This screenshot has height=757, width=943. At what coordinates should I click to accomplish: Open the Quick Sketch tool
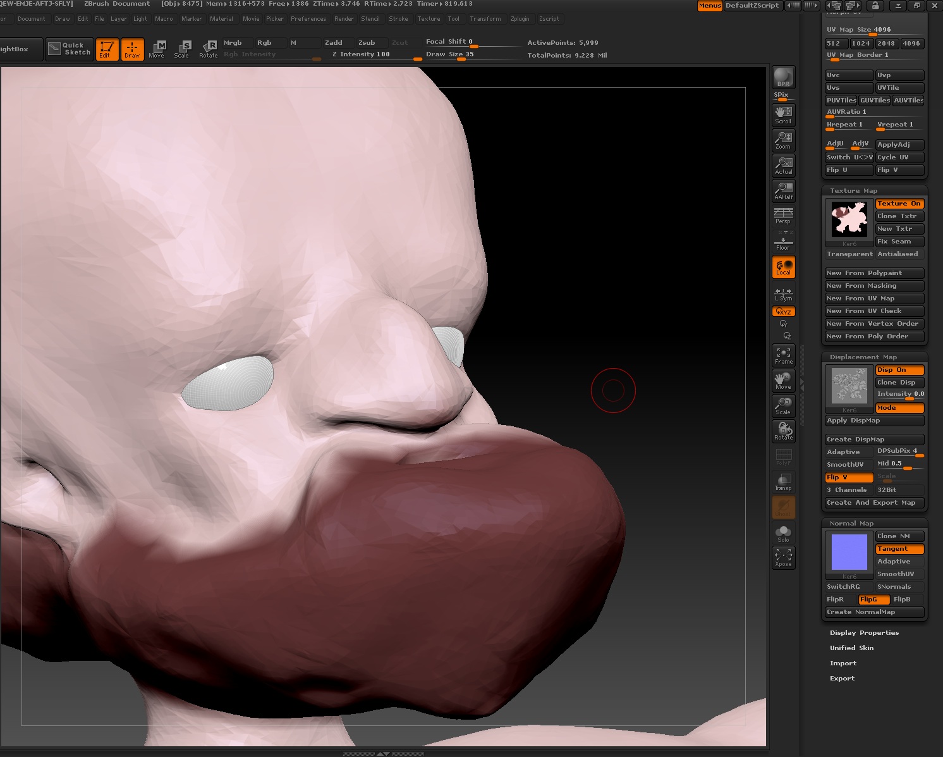coord(70,49)
